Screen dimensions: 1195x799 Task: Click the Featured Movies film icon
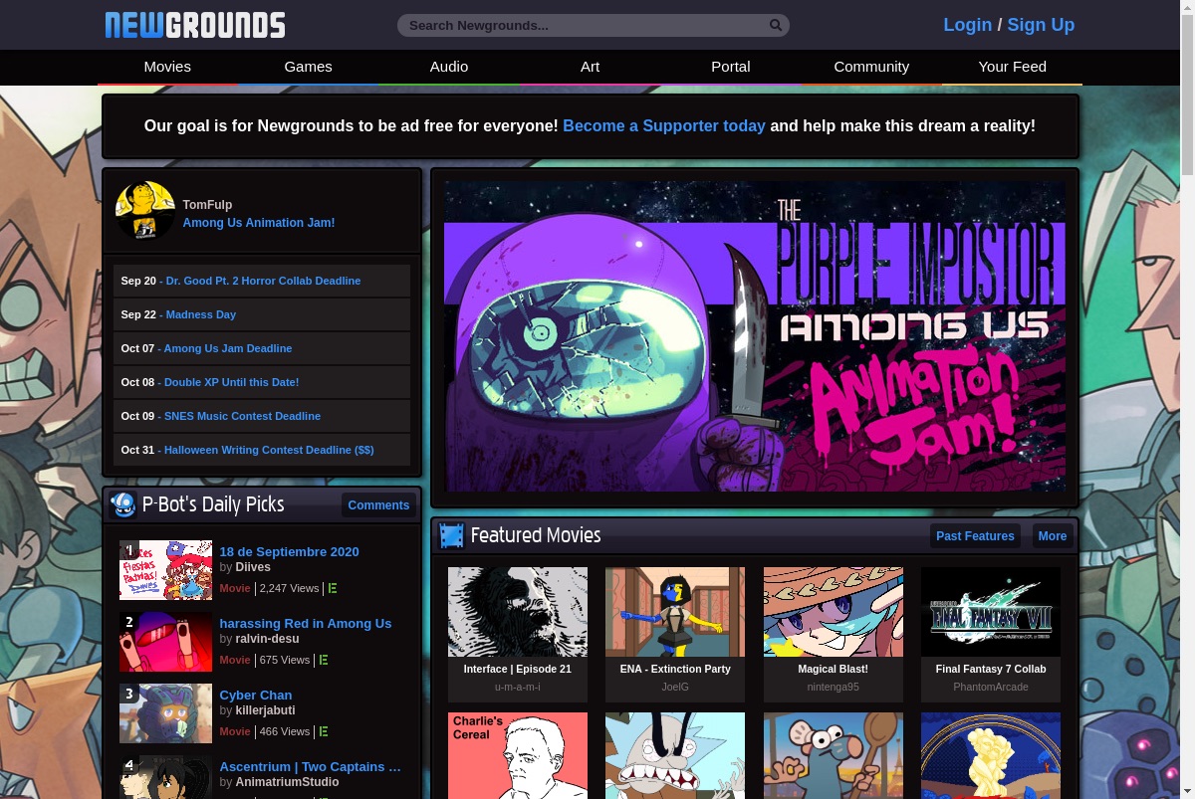tap(451, 536)
